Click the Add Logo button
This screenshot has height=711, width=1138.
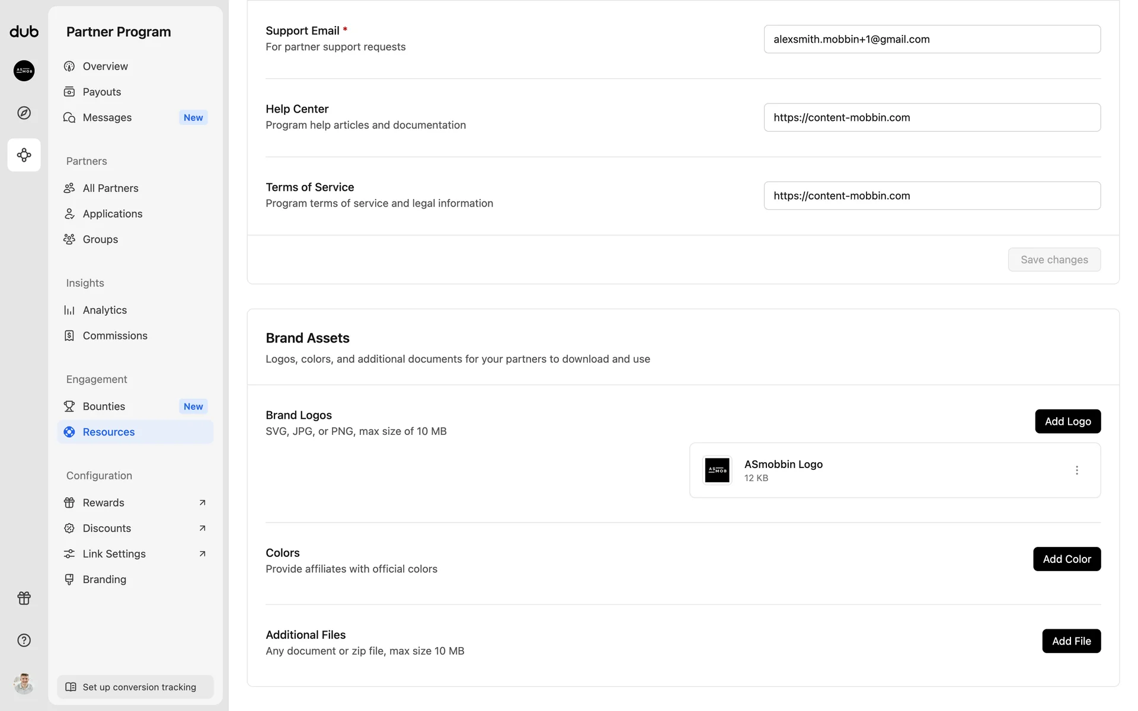click(x=1067, y=421)
